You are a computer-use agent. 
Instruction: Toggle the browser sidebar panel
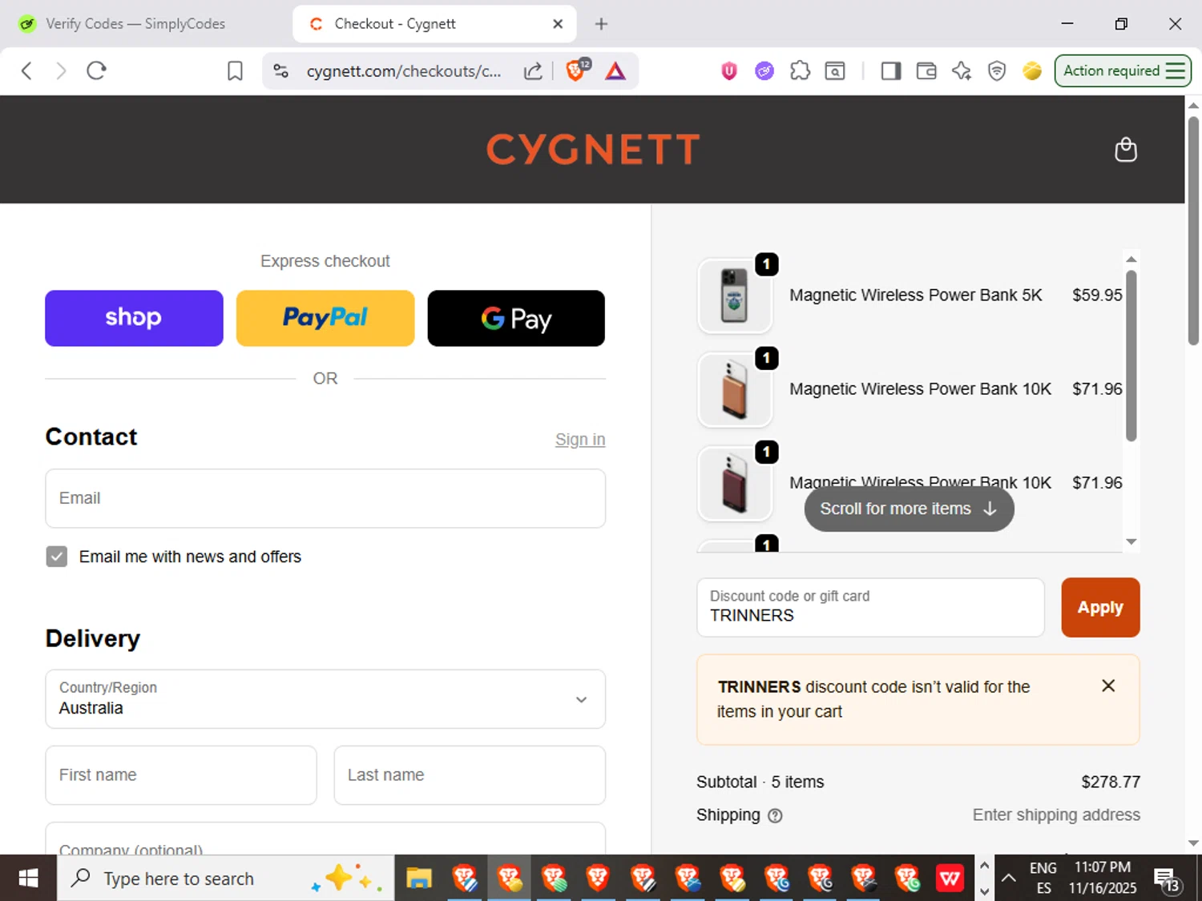coord(891,71)
